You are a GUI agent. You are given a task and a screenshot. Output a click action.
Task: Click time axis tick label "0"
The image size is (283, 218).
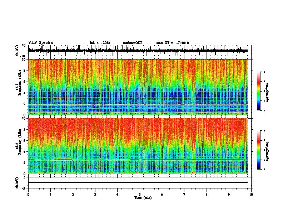coord(28,194)
